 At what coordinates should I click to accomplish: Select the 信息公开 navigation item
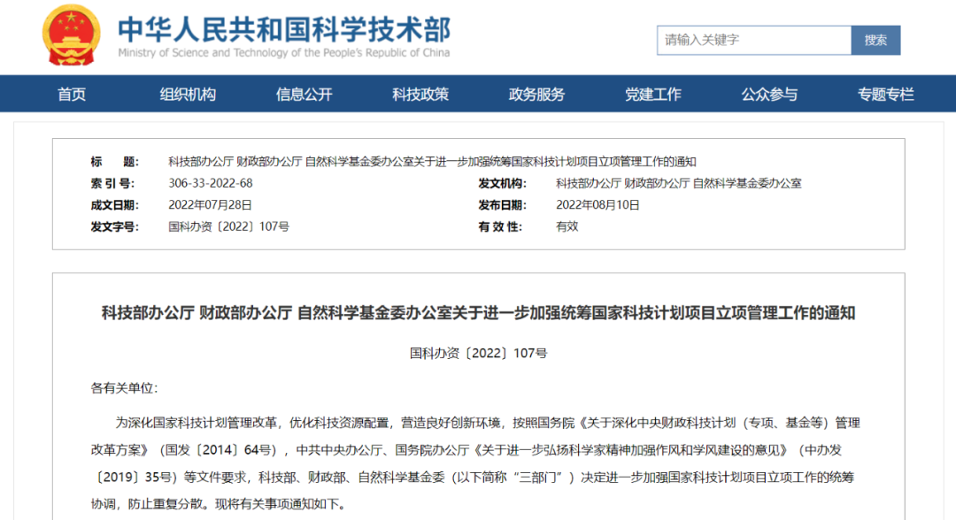[x=304, y=94]
